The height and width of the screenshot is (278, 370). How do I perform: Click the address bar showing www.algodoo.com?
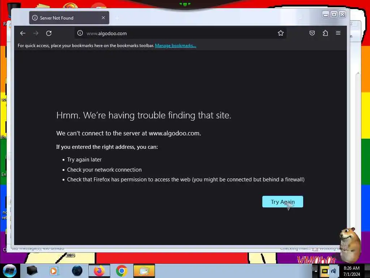coord(181,33)
